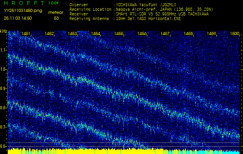The height and width of the screenshot is (154, 243).
Task: Select the 1.0 kHz frequency label
Action: [x=3, y=69]
